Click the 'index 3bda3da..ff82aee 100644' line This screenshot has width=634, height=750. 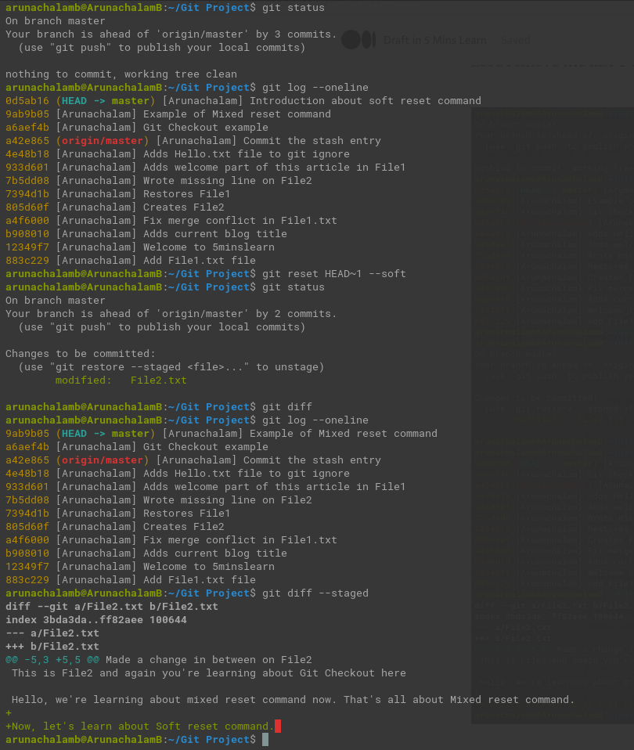pyautogui.click(x=96, y=620)
